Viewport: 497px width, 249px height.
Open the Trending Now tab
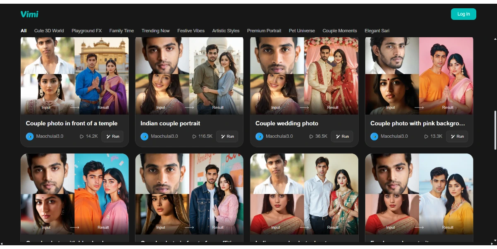pos(155,31)
